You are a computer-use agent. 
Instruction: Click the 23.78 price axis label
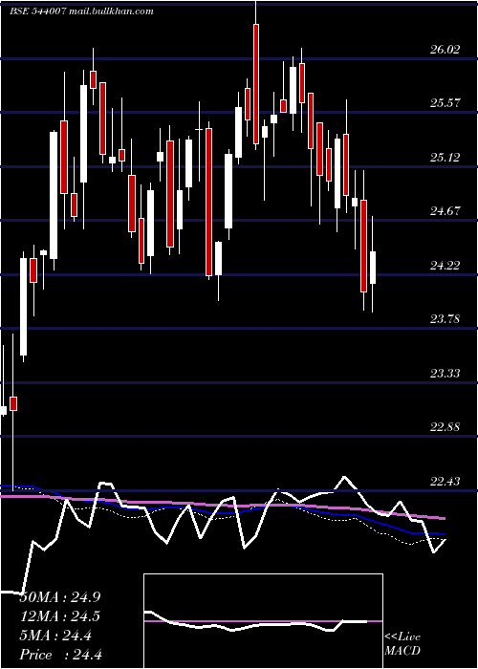tap(445, 318)
